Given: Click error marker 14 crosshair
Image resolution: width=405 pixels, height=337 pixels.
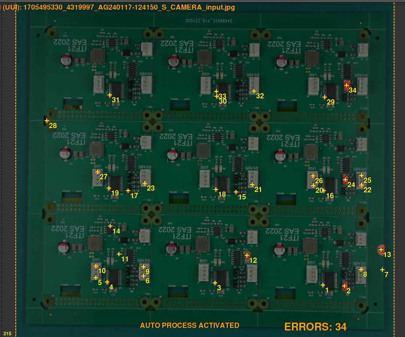Looking at the screenshot, I should [110, 226].
